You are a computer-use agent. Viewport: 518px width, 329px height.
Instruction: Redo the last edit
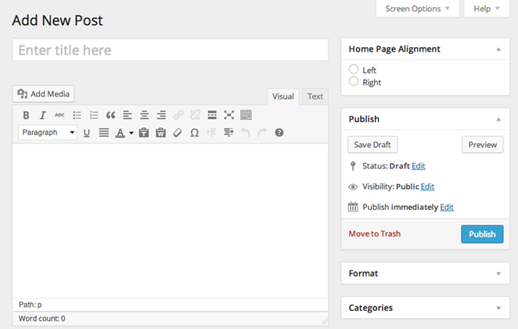click(x=262, y=132)
